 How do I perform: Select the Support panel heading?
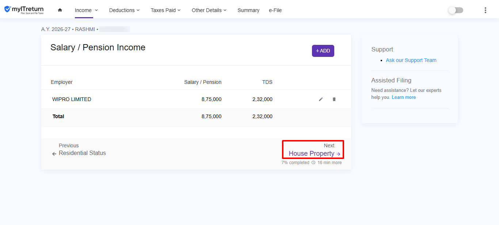[x=382, y=49]
